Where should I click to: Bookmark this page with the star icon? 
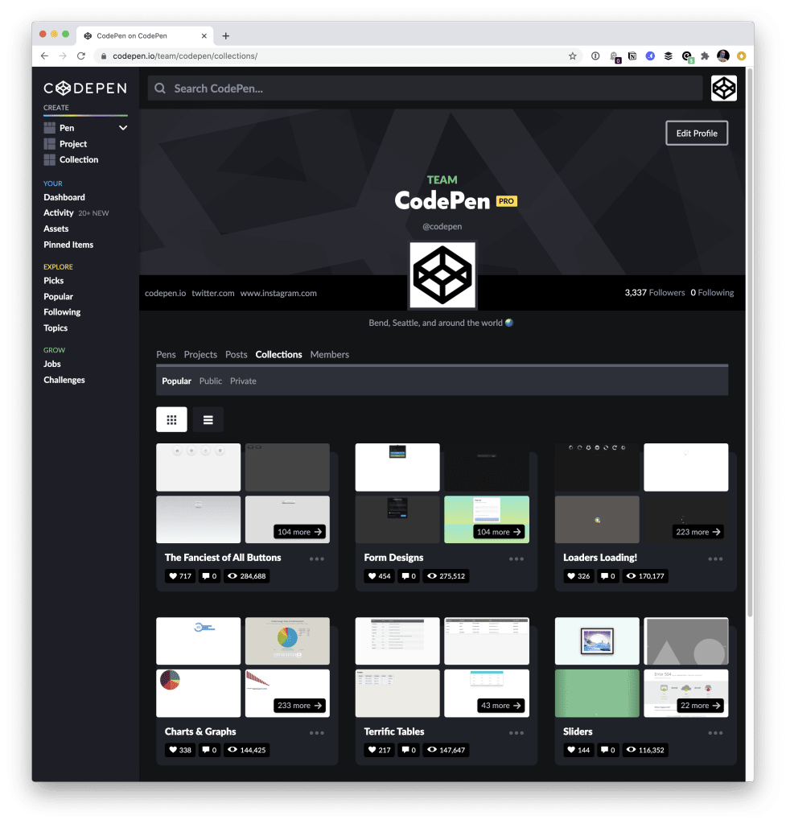pyautogui.click(x=573, y=56)
